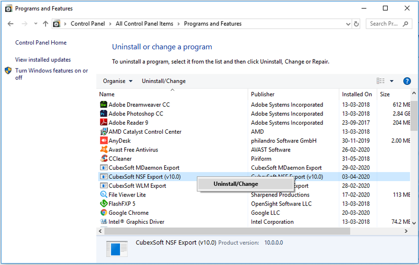
Task: Click the large program thumbnail in details pane
Action: coord(117,249)
